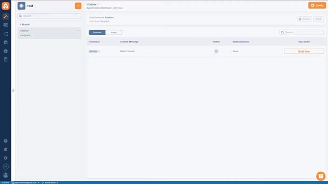Open the Build module hammer icon

6,16
